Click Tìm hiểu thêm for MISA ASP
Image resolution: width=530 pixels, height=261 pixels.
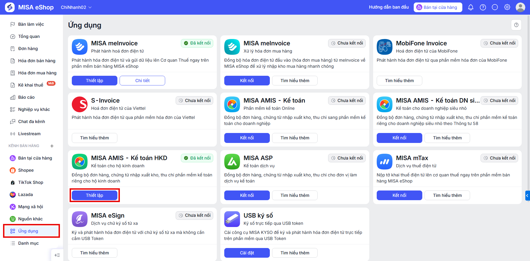pos(295,195)
